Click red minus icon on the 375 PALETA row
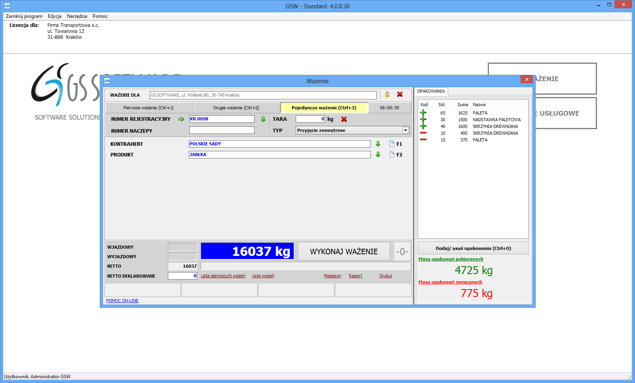 tap(423, 140)
